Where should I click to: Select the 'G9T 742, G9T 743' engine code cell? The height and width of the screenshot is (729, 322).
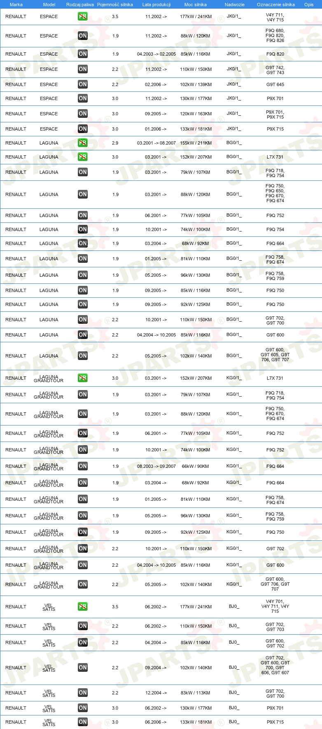coord(275,70)
